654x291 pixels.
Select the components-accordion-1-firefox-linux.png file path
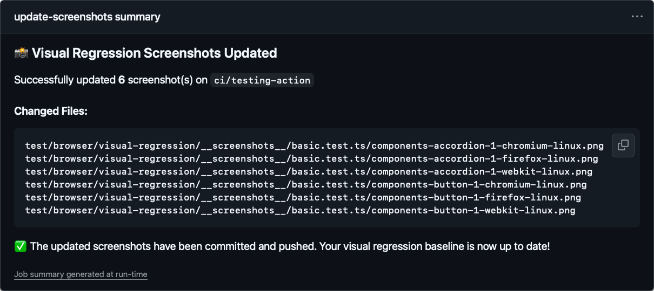311,159
